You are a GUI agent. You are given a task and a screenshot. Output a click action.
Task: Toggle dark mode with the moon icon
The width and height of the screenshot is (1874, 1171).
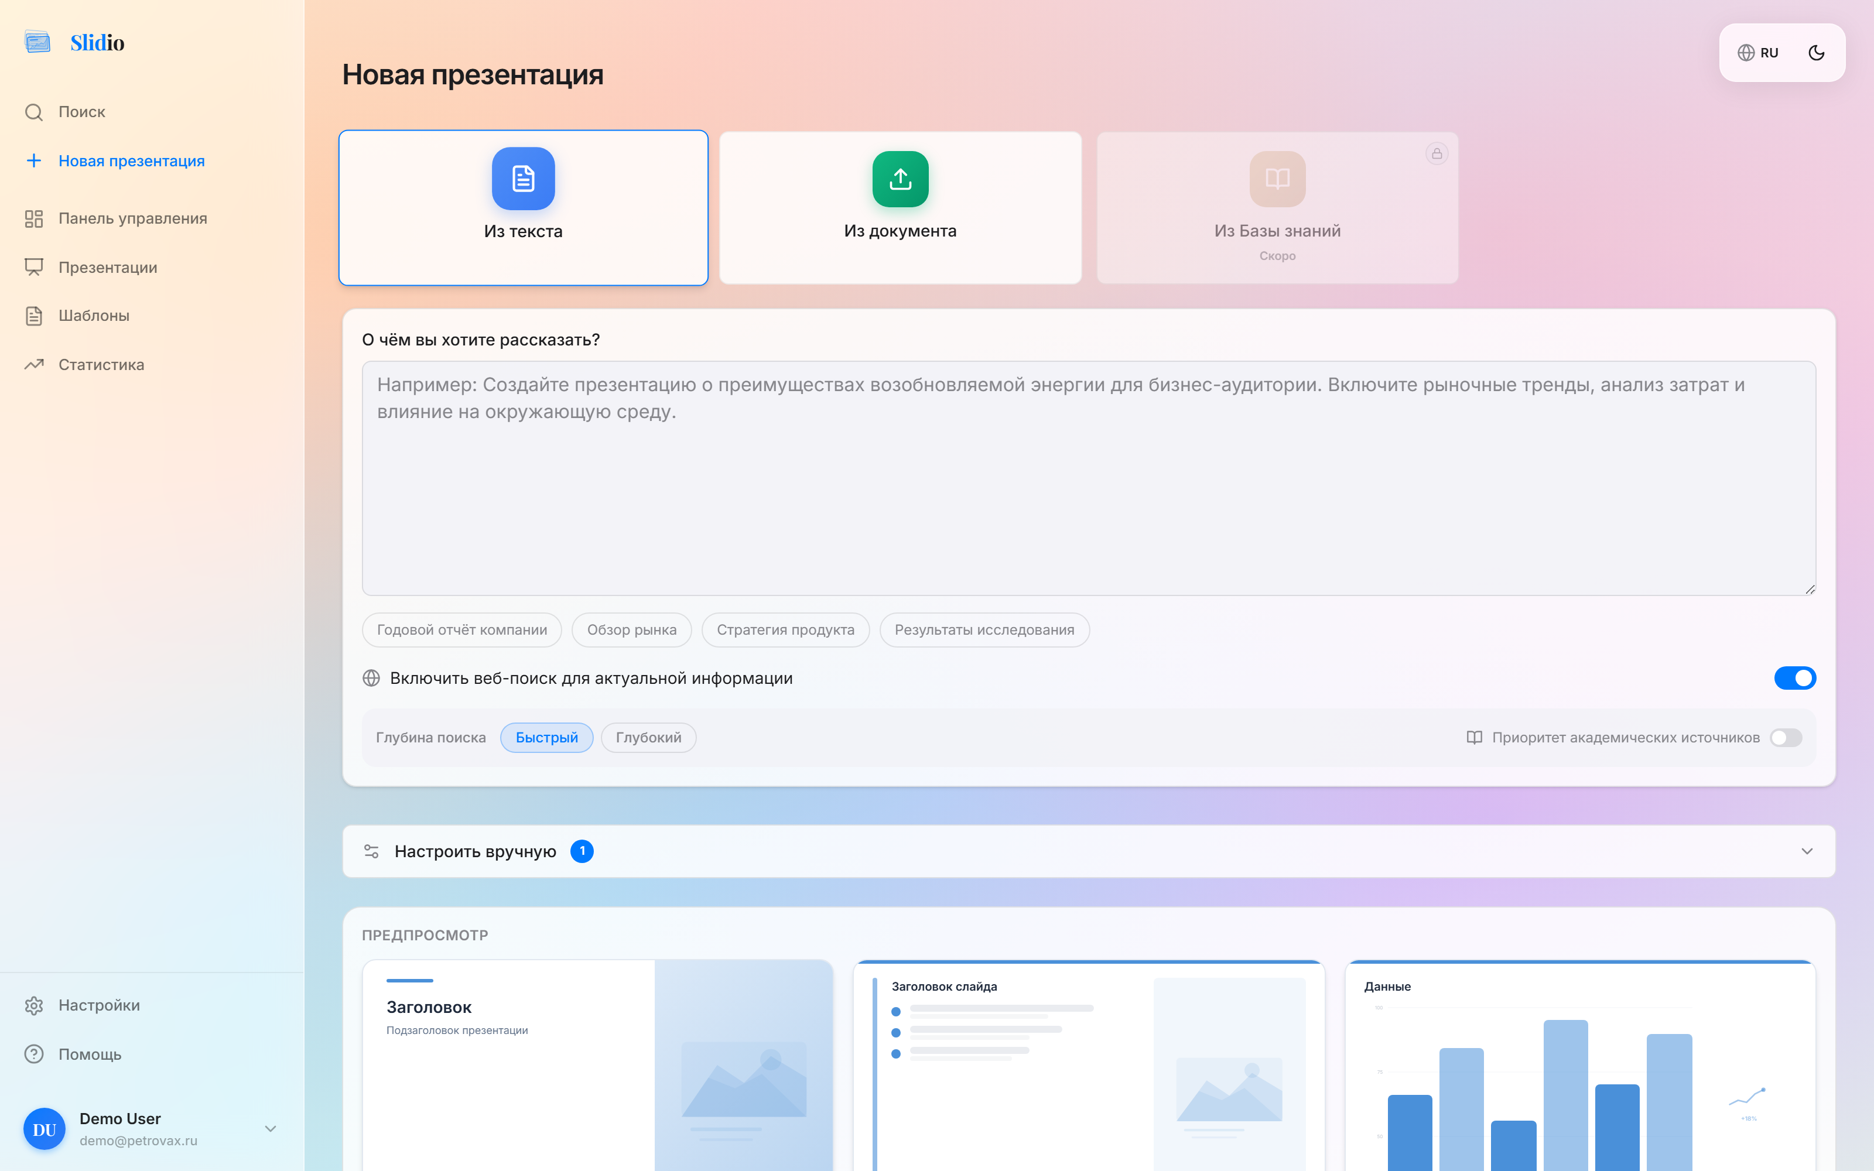coord(1817,52)
